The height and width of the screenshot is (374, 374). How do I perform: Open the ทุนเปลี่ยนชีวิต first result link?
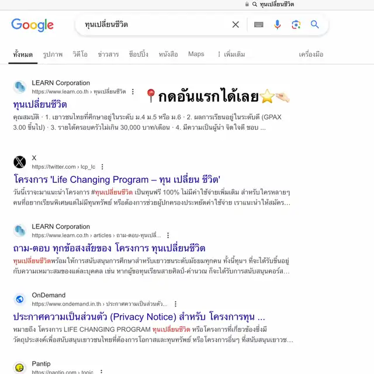(40, 105)
